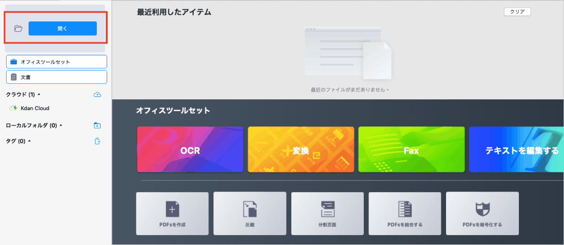
Task: Click the Kdan Cloud logo icon
Action: coord(14,108)
